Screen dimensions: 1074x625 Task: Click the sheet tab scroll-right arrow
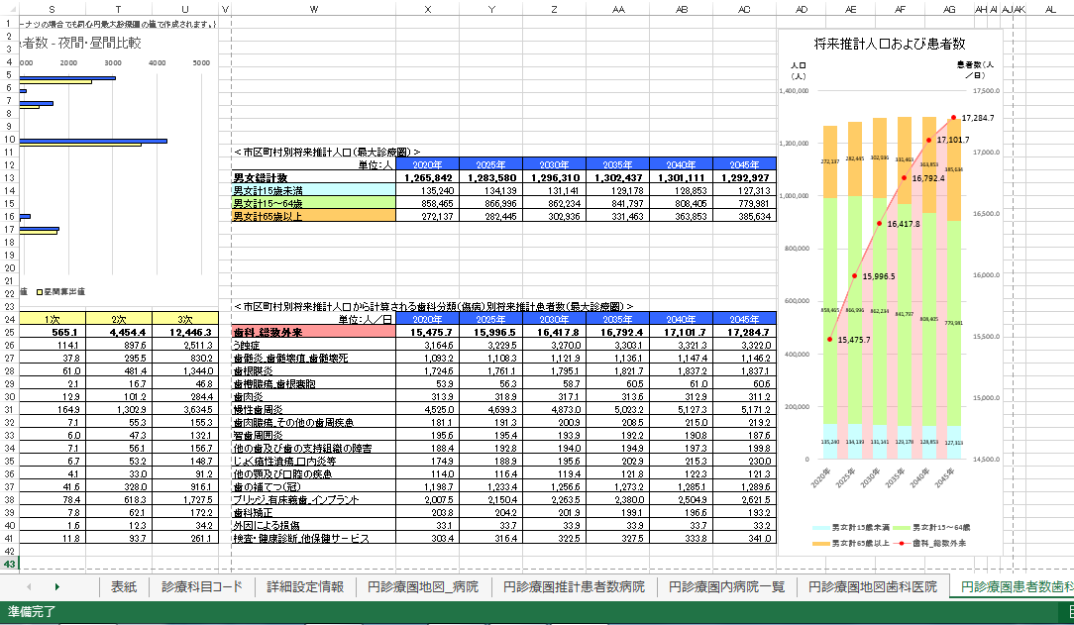click(56, 586)
